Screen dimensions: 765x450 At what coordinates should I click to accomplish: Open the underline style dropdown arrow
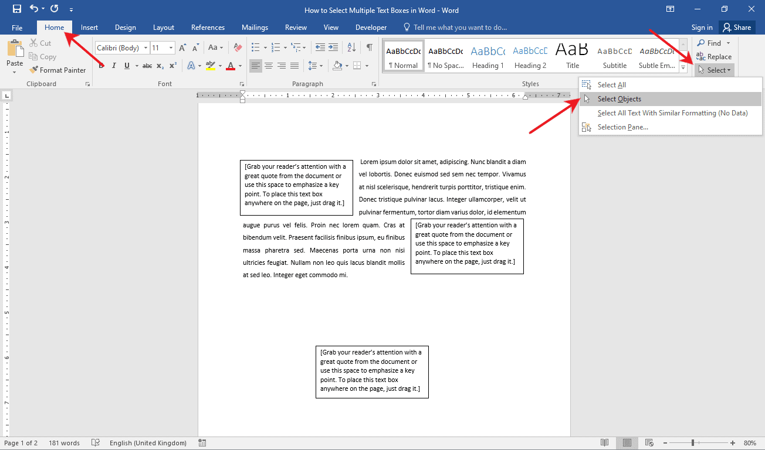click(x=136, y=66)
